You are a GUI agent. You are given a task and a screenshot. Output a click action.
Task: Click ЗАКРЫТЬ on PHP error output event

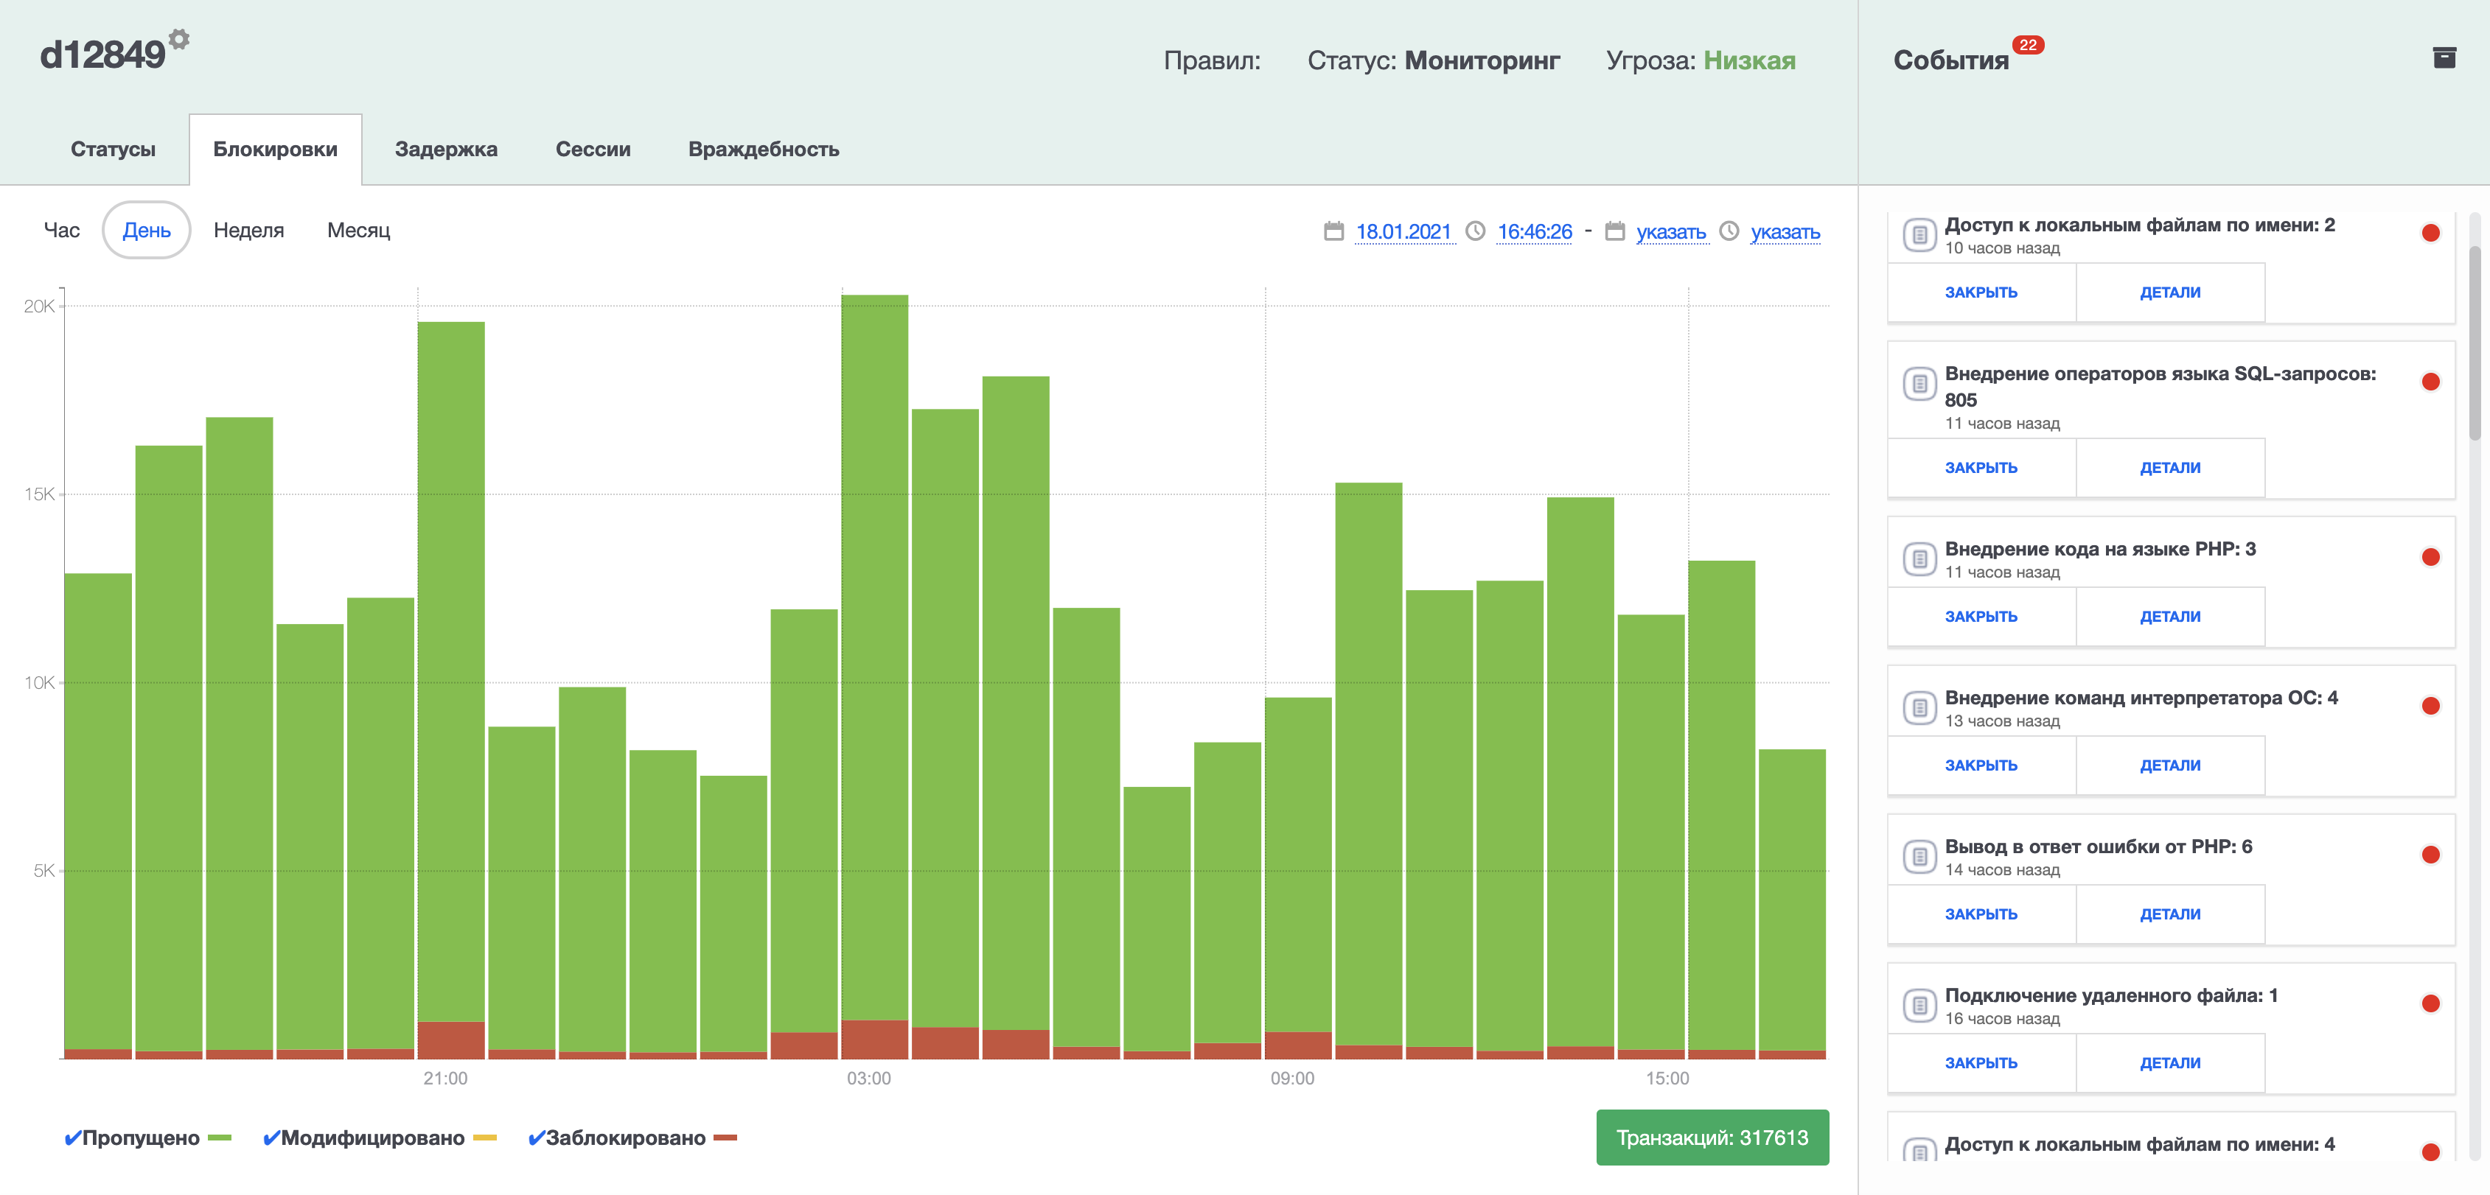point(1981,914)
